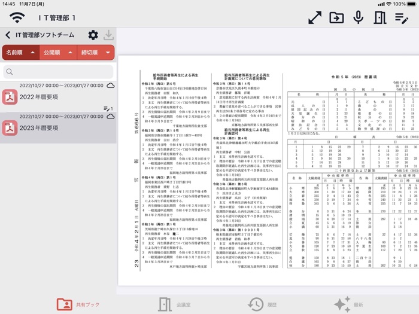Tap PDF icon of 2023年暦要項

click(x=10, y=128)
